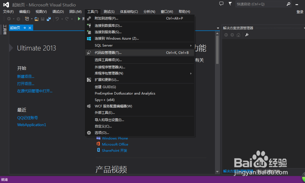Click the Visual Studio logo icon
Screen dimensions: 305x183
pyautogui.click(x=6, y=5)
